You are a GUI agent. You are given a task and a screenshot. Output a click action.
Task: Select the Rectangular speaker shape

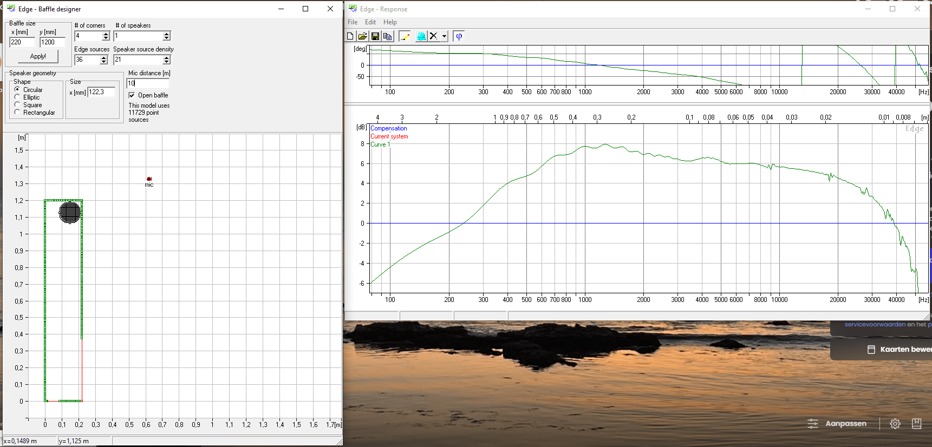(17, 112)
